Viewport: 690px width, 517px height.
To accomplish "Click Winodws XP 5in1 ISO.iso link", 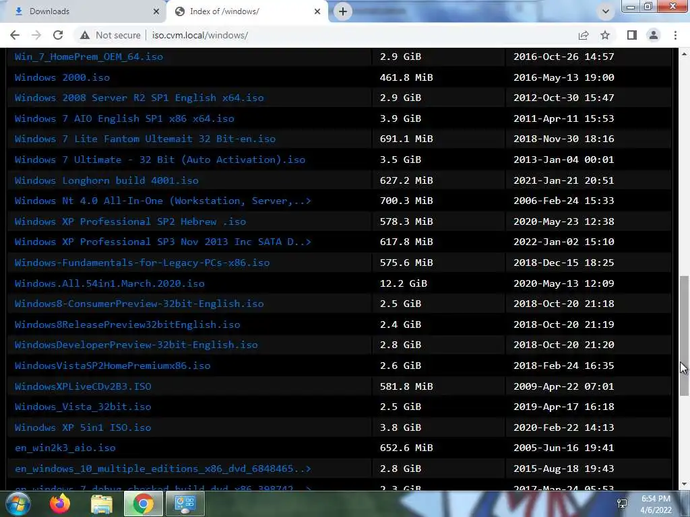I will click(x=83, y=427).
